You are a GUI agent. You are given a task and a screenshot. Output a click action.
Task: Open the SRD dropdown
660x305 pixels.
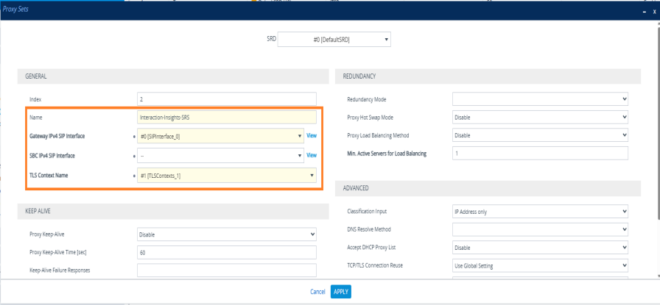pyautogui.click(x=335, y=39)
